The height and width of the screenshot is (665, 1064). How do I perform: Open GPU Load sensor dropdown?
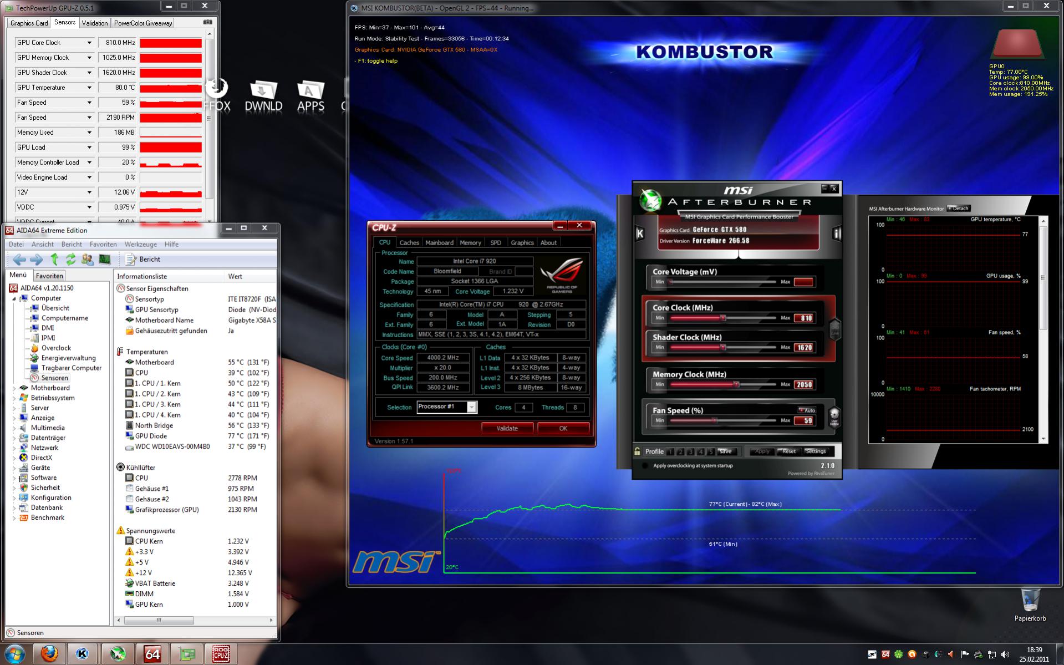(89, 148)
